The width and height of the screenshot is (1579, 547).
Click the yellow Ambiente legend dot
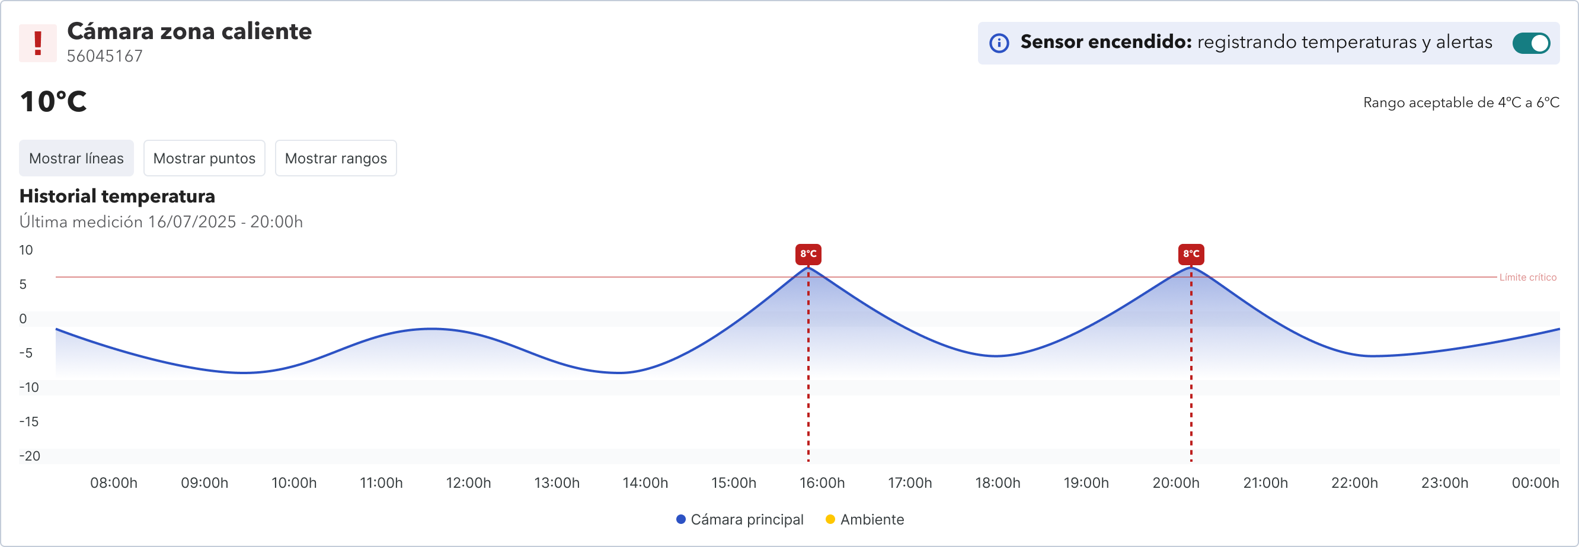pos(830,519)
